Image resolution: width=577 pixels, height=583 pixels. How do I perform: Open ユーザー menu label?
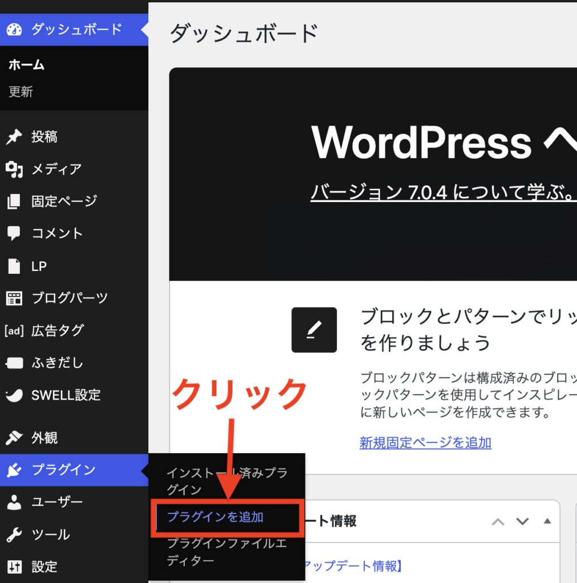click(x=57, y=502)
